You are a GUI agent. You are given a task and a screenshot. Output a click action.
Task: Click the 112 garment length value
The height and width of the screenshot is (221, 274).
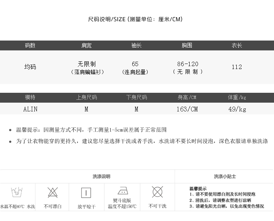point(237,67)
